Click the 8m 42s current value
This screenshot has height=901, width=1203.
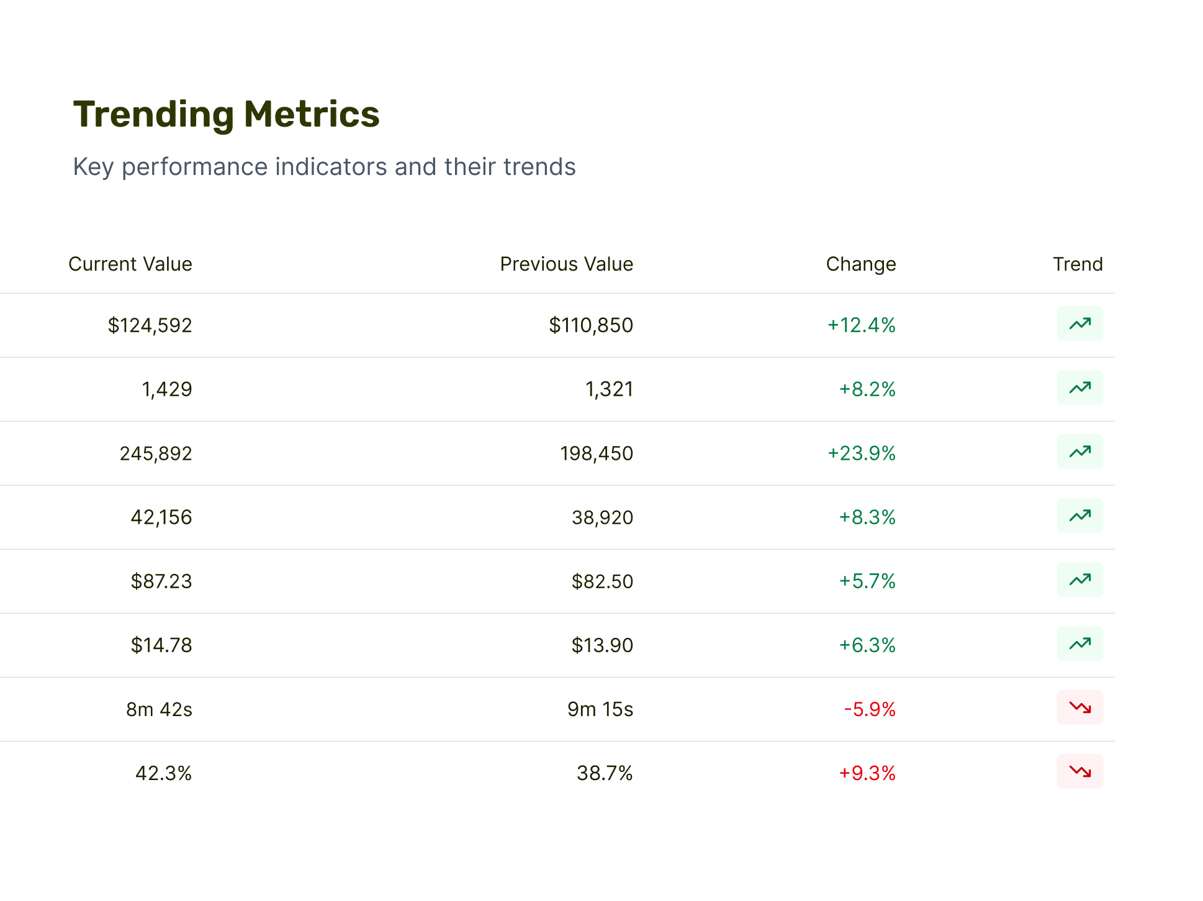click(159, 709)
